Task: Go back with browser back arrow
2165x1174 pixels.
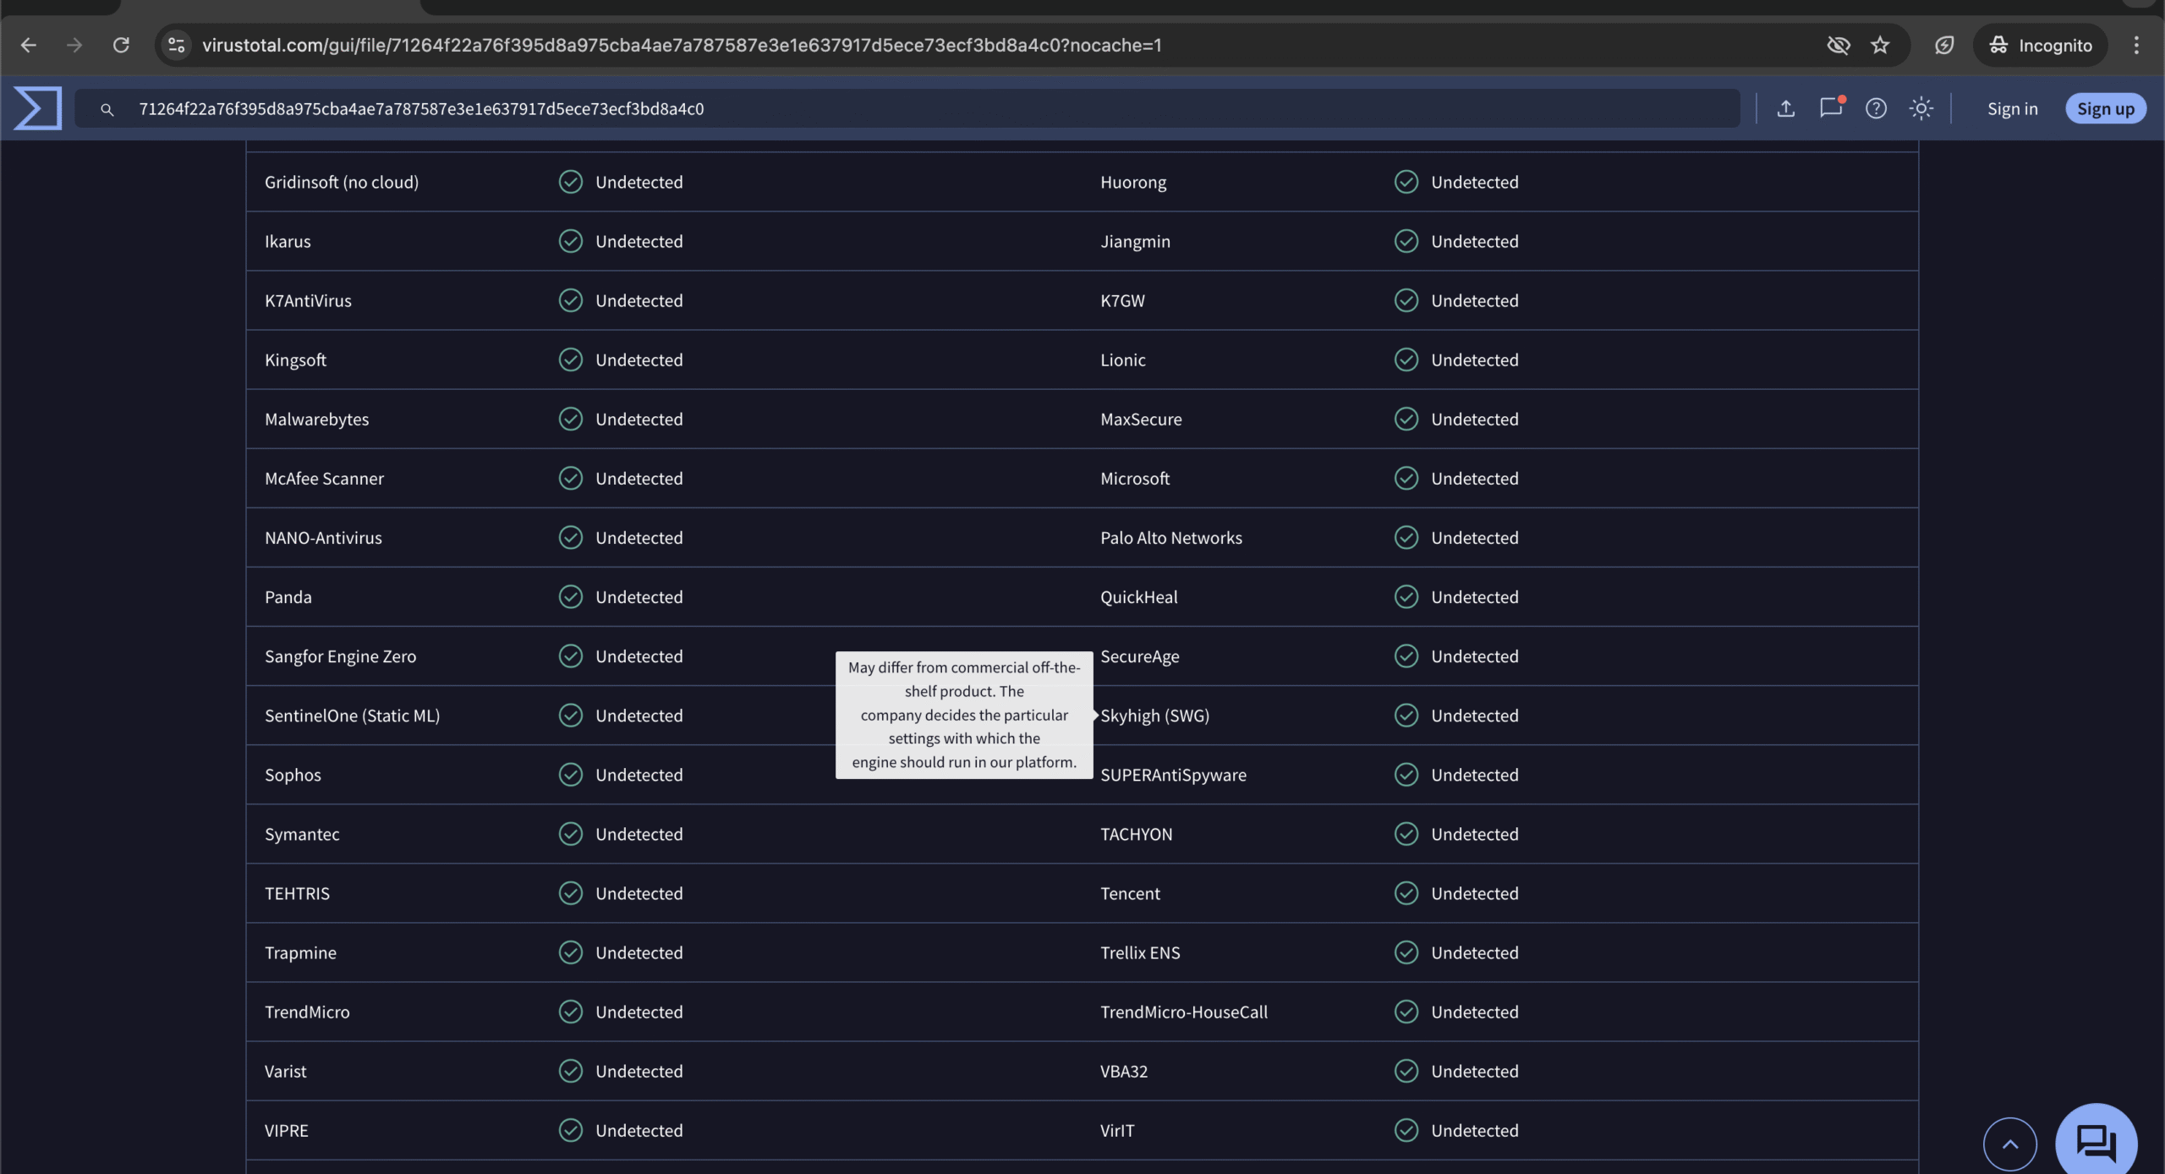Action: [28, 45]
